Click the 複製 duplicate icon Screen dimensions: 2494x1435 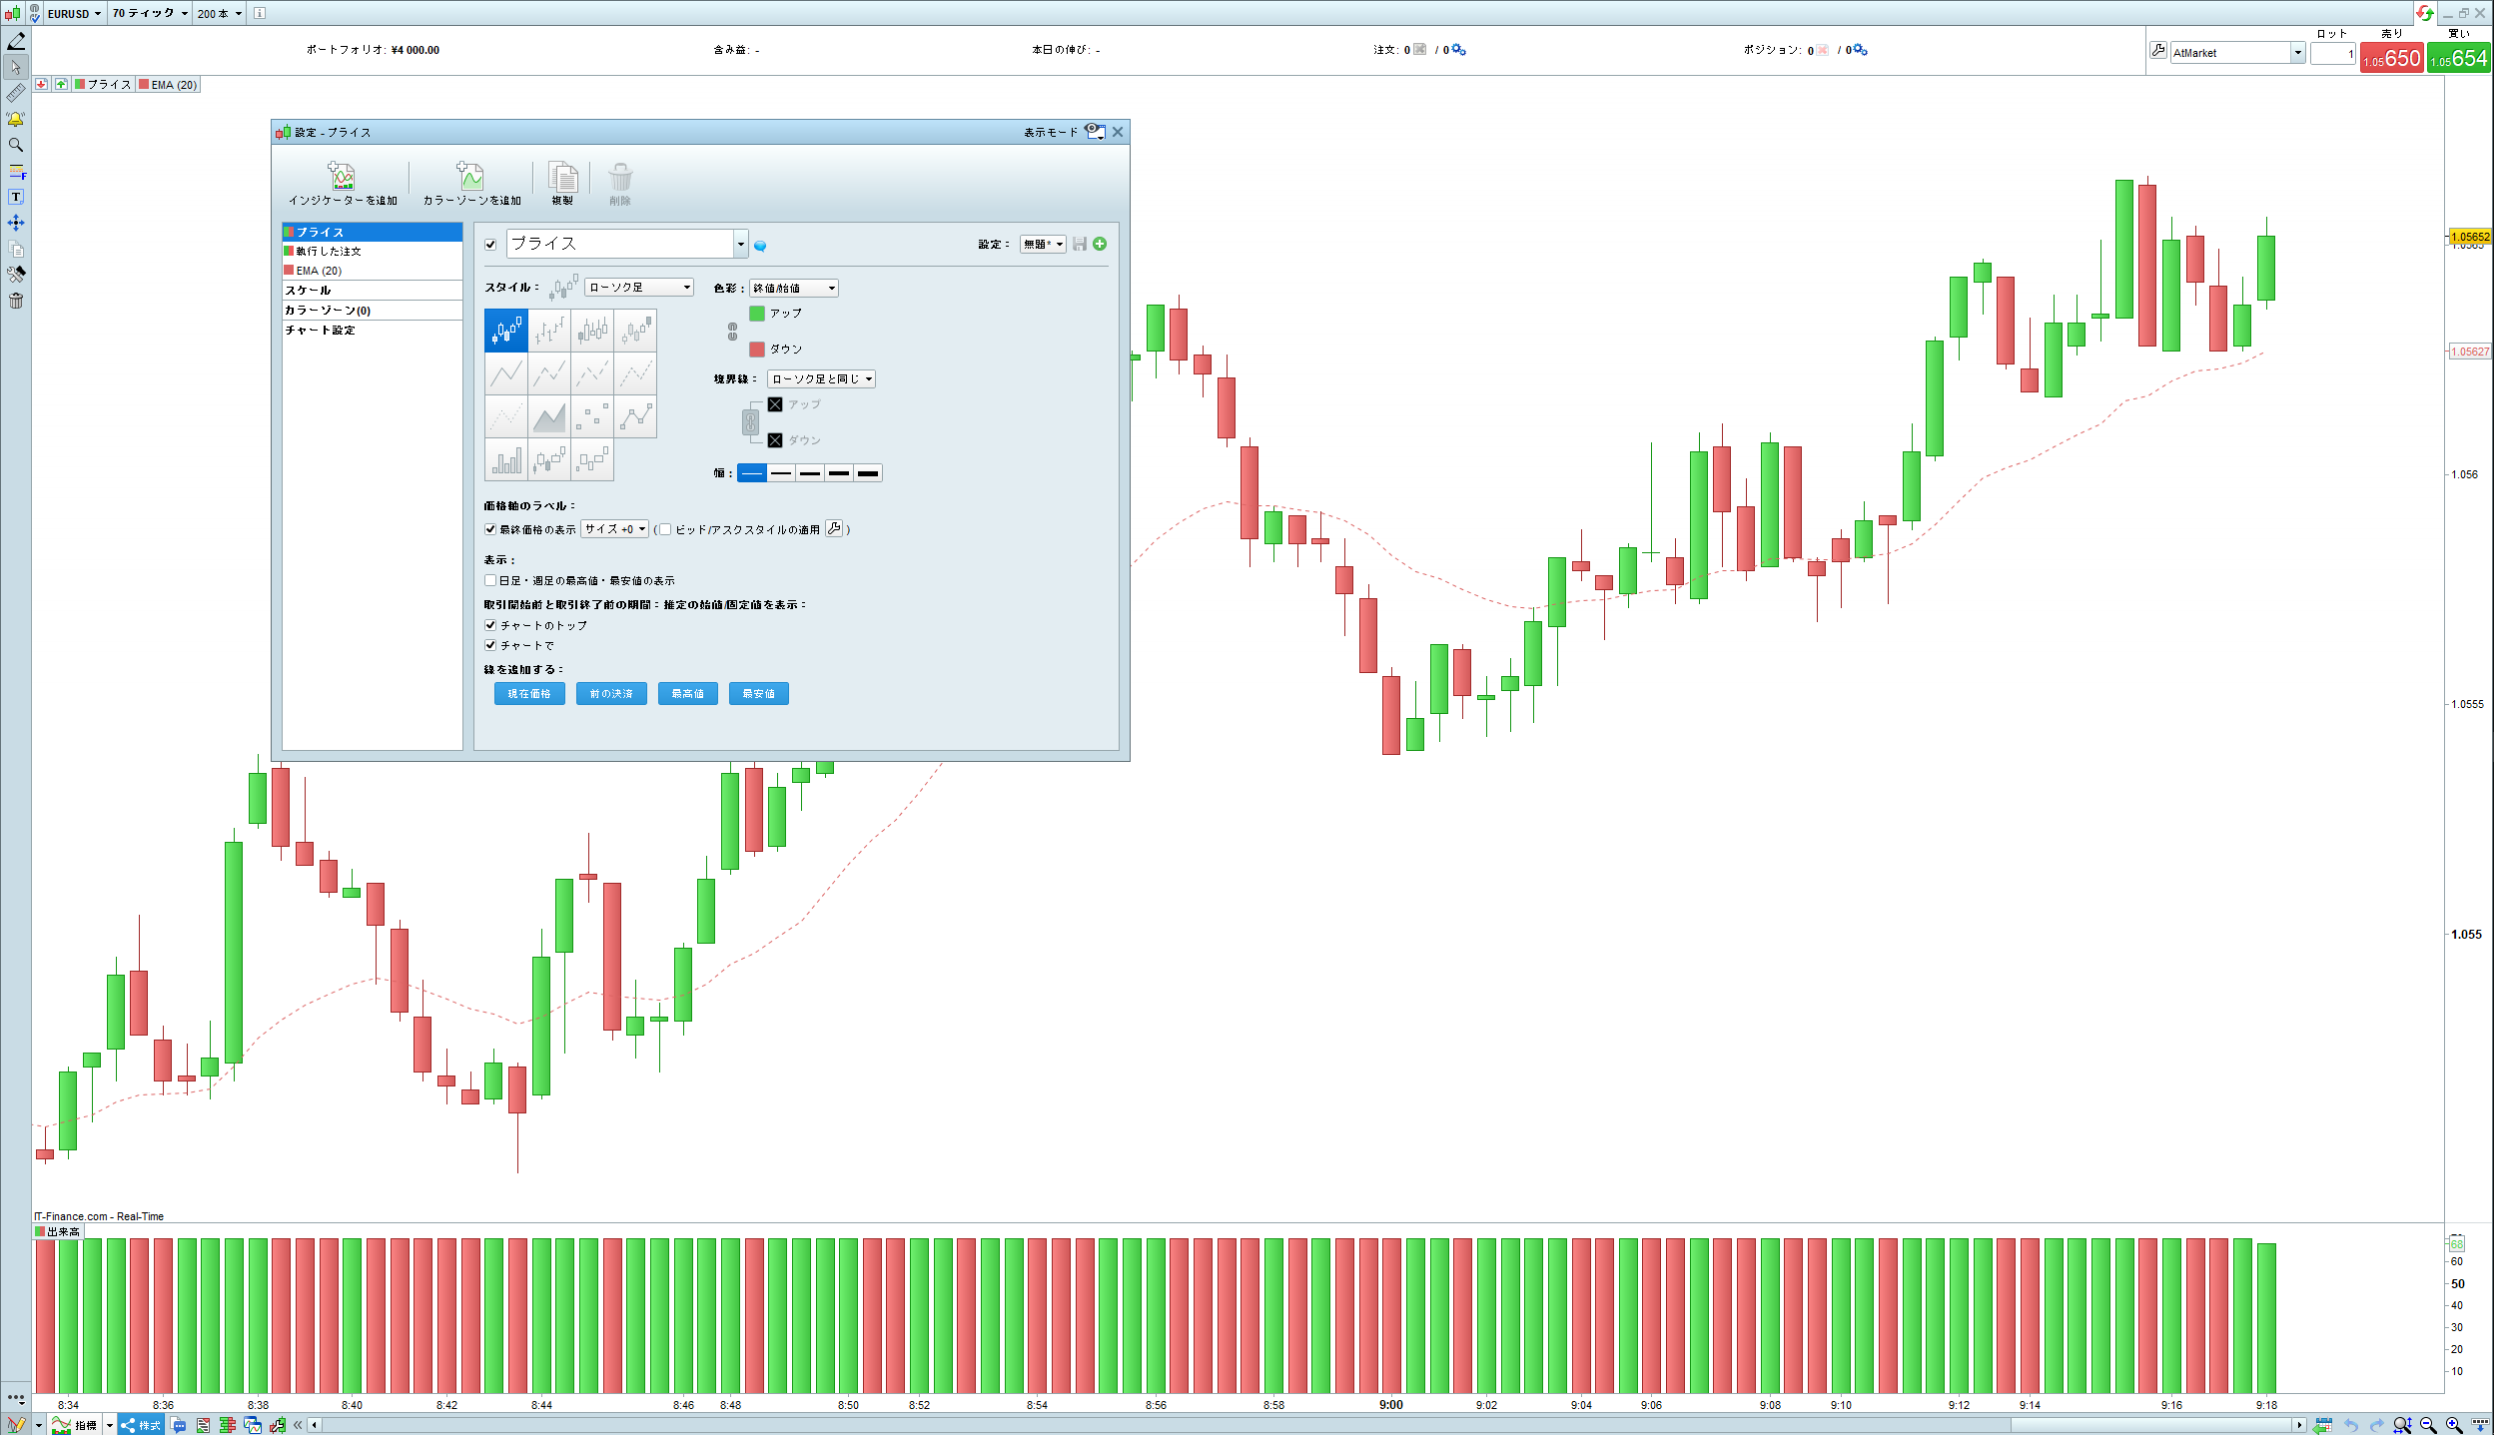[x=563, y=177]
